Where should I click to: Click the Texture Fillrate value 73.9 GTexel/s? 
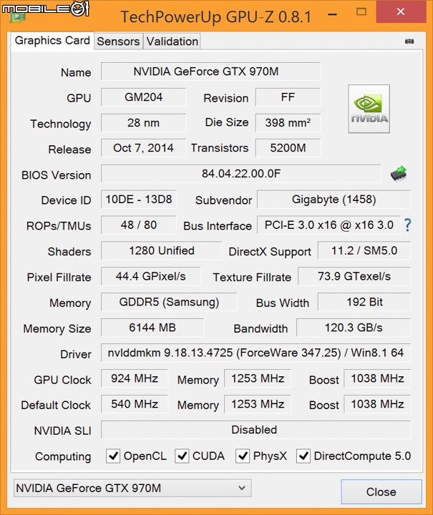pyautogui.click(x=354, y=276)
